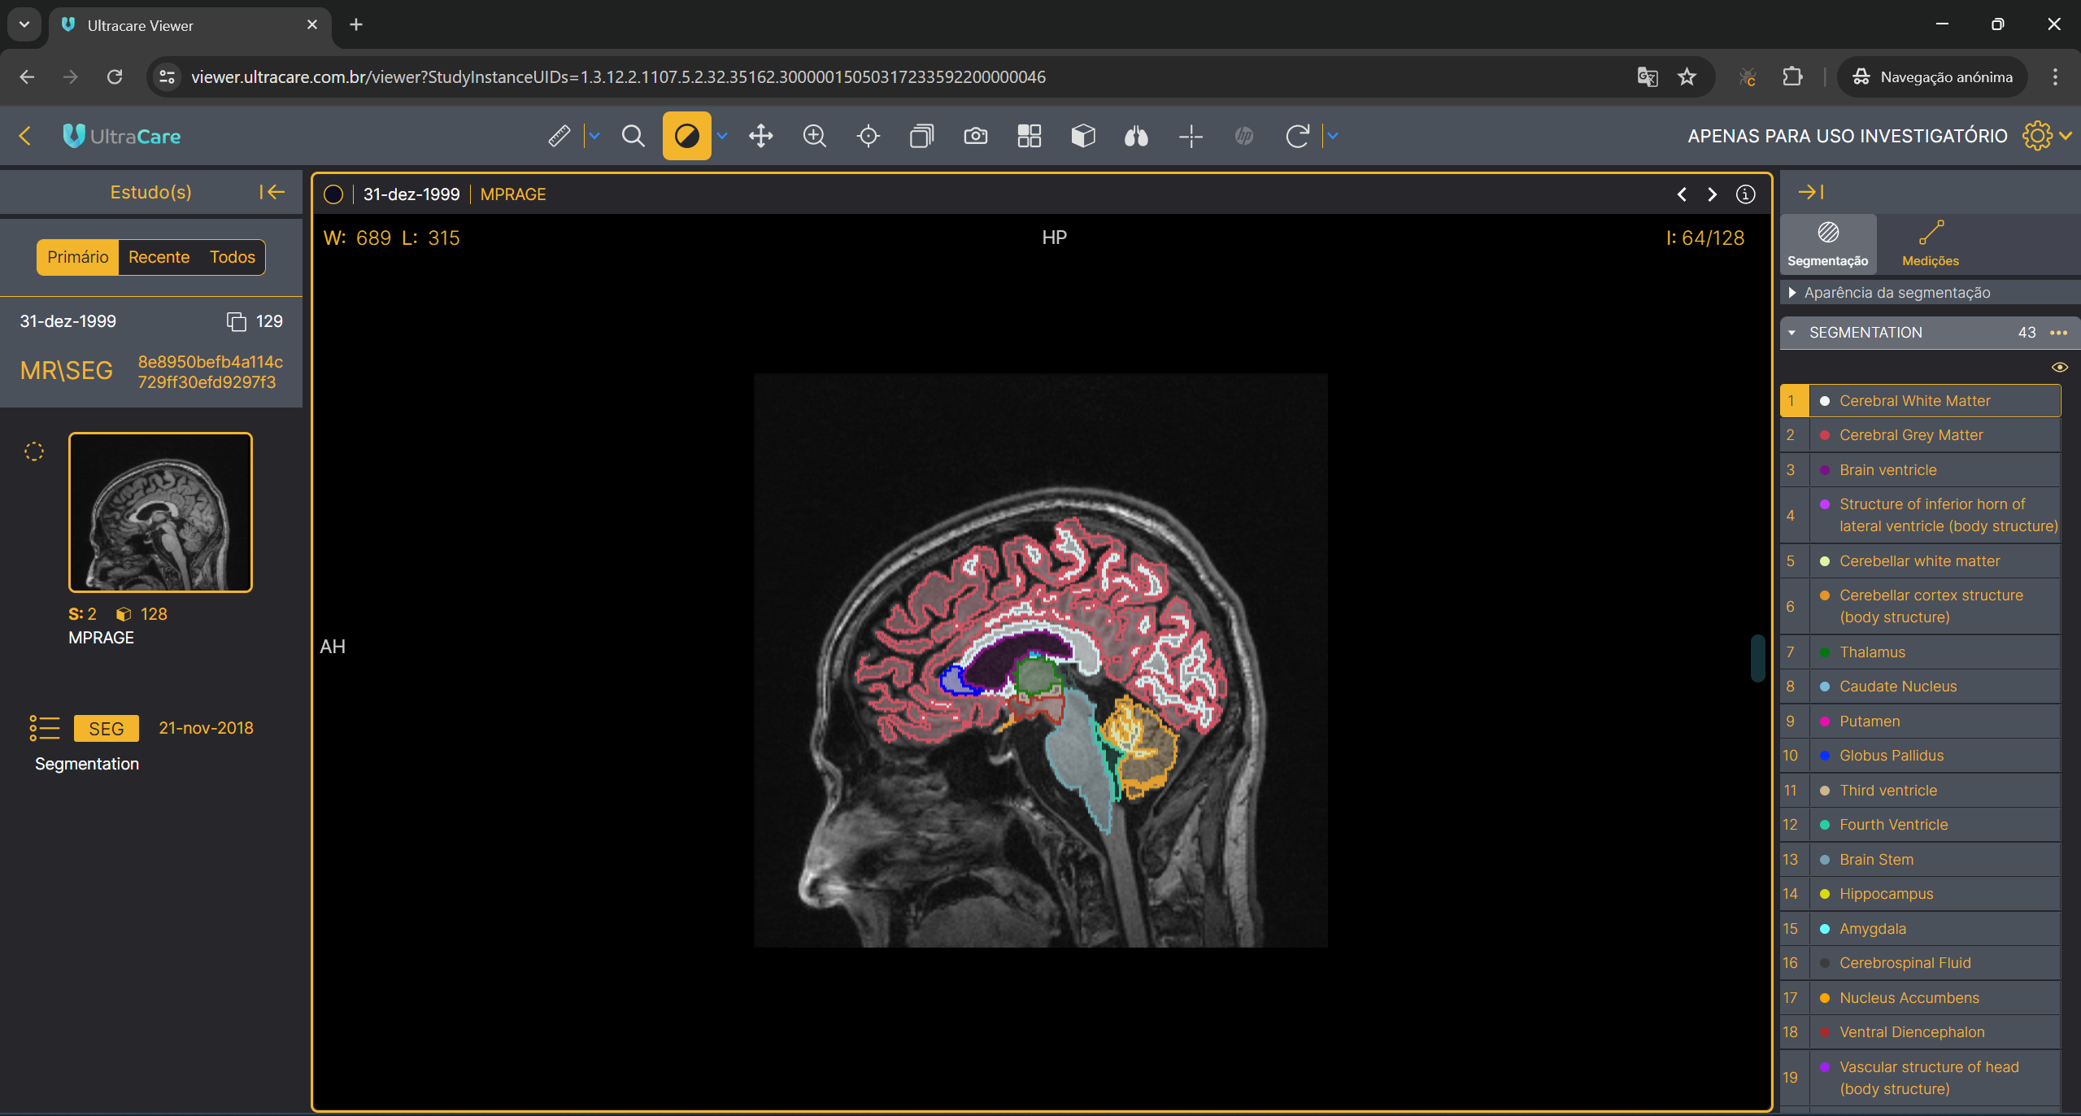Expand Aparência da segmentação section
Viewport: 2081px width, 1116px height.
(x=1791, y=292)
